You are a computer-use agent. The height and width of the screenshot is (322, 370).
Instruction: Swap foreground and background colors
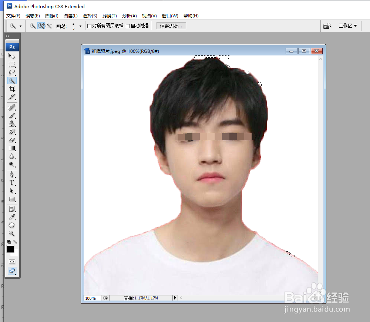point(15,242)
